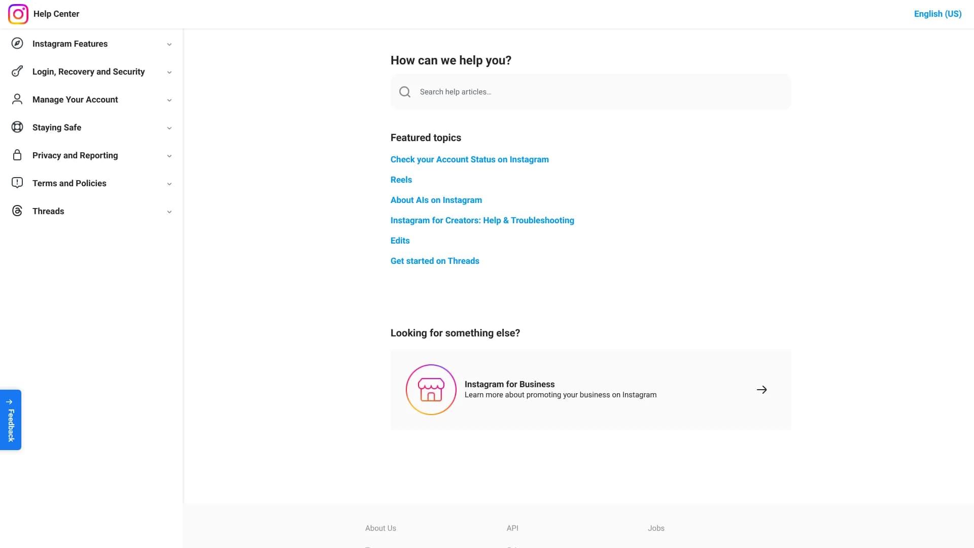The image size is (974, 548).
Task: Expand the Threads section chevron
Action: [x=169, y=212]
